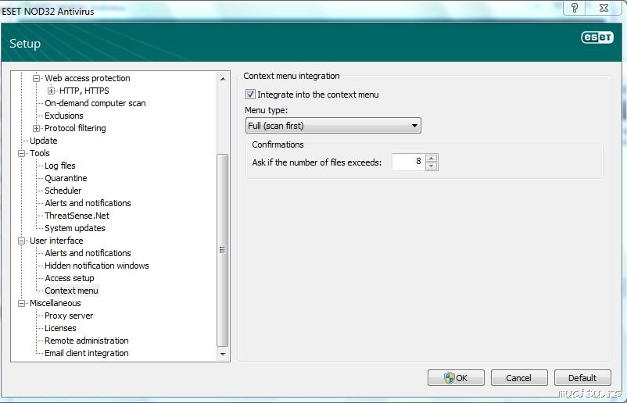The width and height of the screenshot is (627, 403).
Task: Select Protocol filtering tree item
Action: (x=75, y=128)
